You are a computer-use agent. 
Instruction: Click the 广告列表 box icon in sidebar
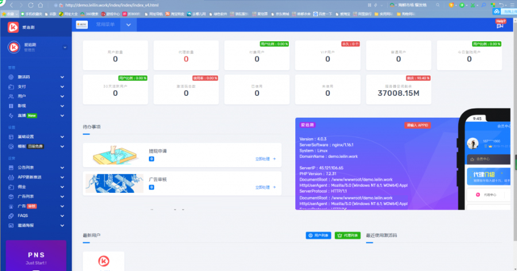[11, 196]
